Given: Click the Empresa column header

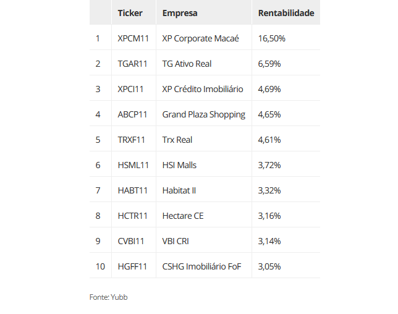Looking at the screenshot, I should (x=180, y=13).
